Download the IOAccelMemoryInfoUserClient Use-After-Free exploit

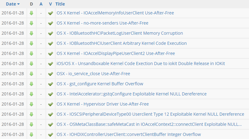coord(31,13)
